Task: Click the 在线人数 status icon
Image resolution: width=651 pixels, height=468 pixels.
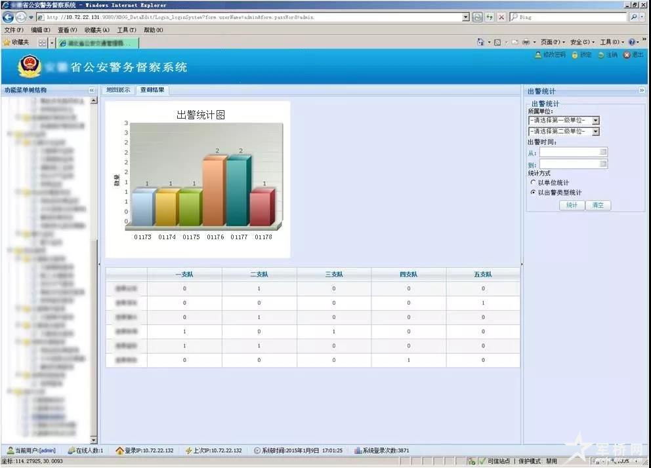Action: (x=72, y=450)
